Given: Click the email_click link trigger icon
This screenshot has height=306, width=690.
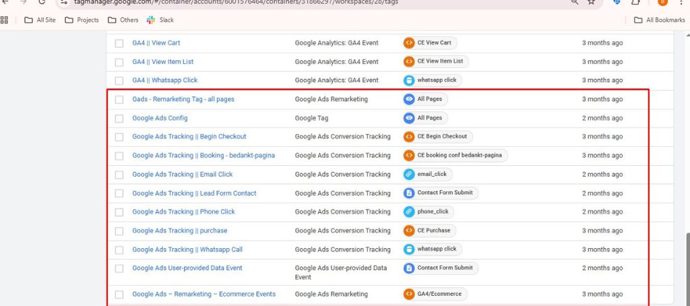Looking at the screenshot, I should [408, 174].
